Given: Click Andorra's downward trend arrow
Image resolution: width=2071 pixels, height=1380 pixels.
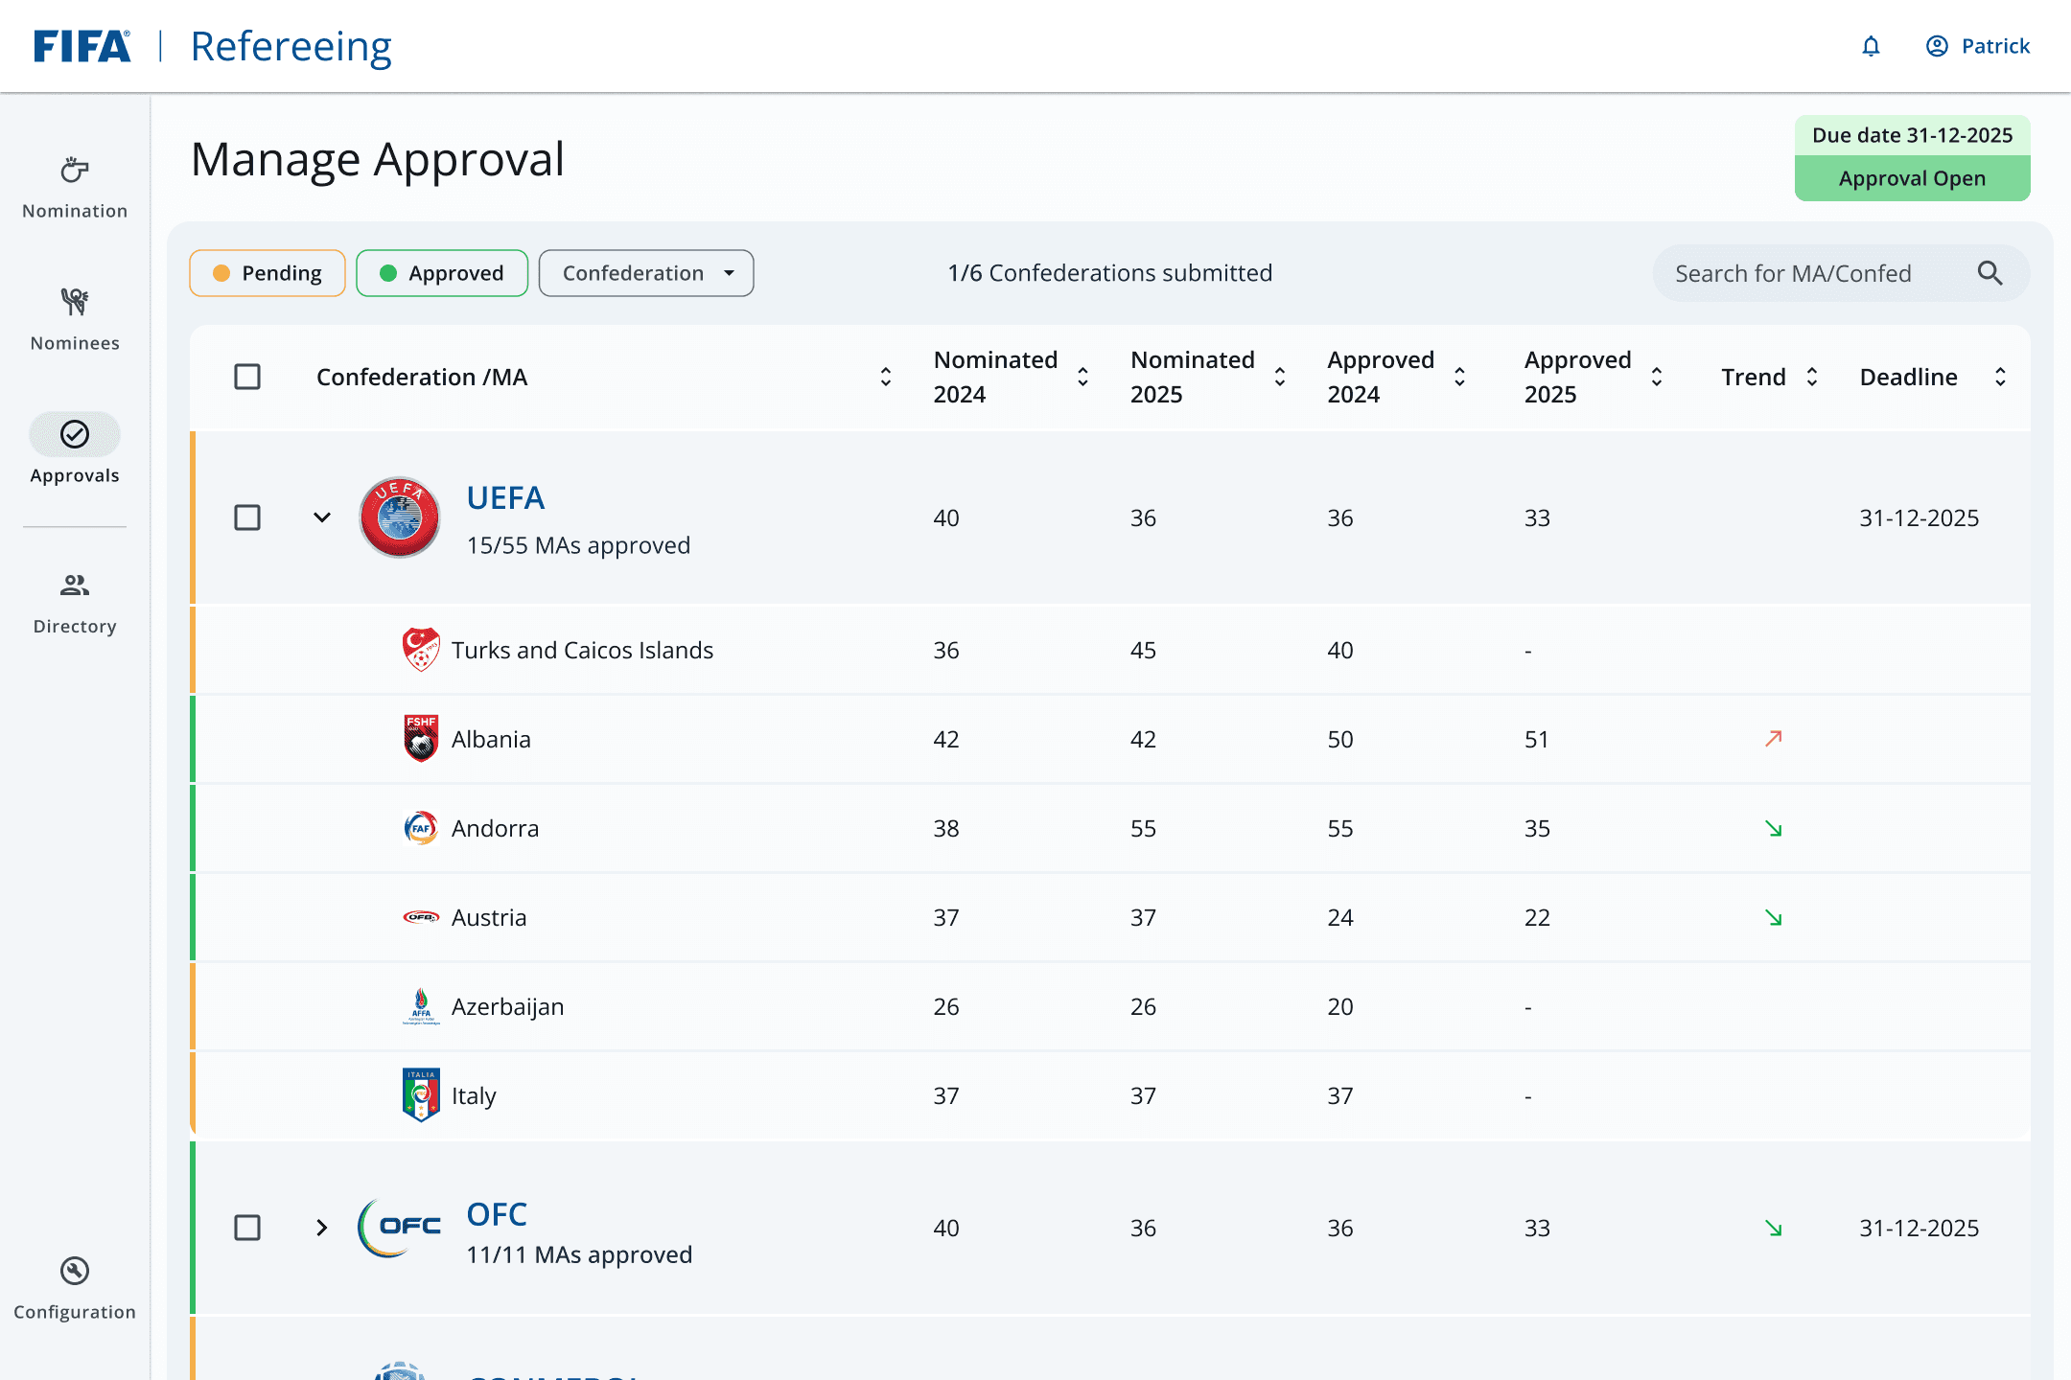Looking at the screenshot, I should (x=1774, y=828).
